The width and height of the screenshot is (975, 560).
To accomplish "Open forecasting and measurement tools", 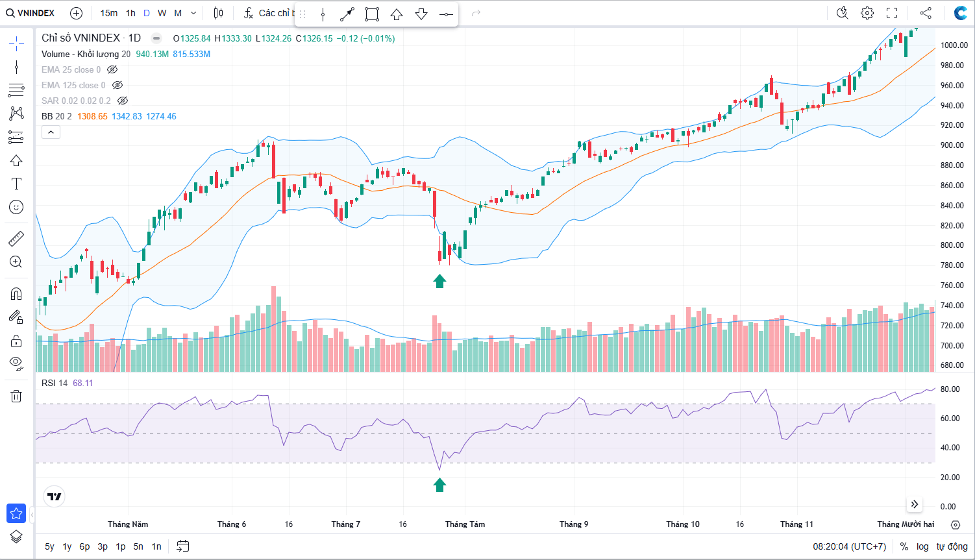I will click(16, 137).
